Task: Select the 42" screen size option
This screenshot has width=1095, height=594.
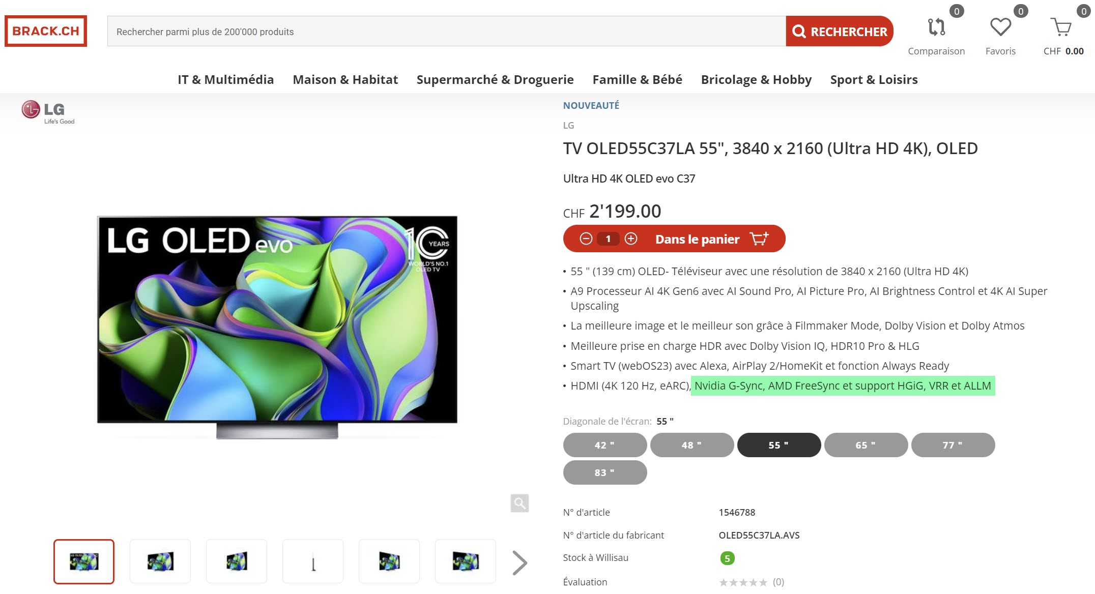Action: click(604, 445)
